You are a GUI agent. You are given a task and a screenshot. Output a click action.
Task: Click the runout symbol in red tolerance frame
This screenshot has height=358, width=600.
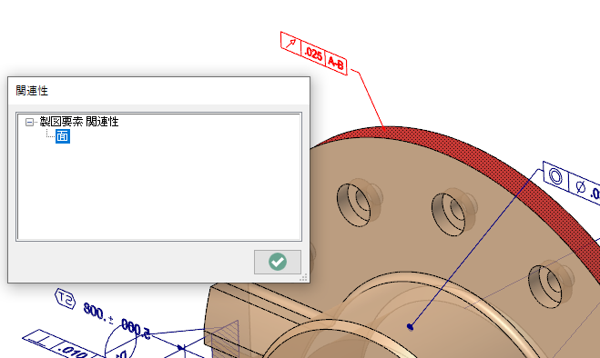coord(290,44)
